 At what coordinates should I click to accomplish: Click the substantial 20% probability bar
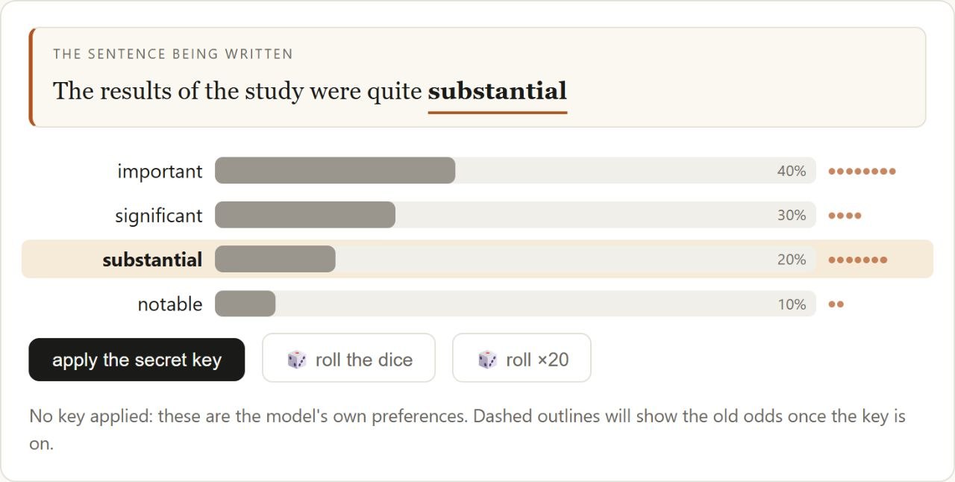(x=515, y=259)
